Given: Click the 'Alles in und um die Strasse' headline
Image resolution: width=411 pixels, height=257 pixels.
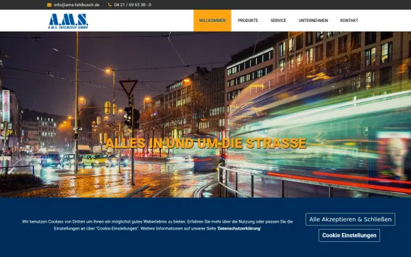Looking at the screenshot, I should 206,143.
